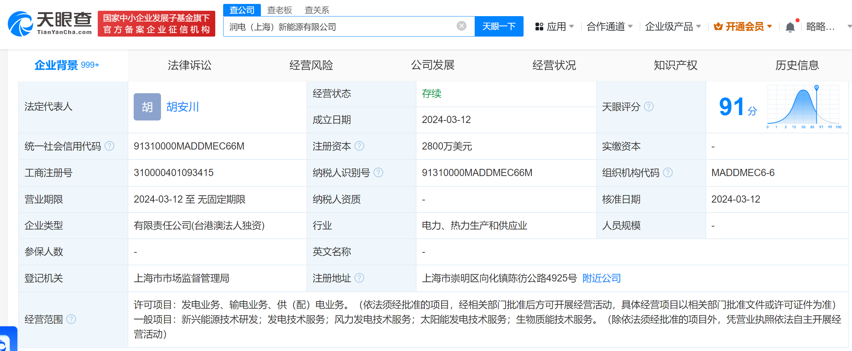Click the help icon beside 天眼评分
The width and height of the screenshot is (852, 351).
pos(649,106)
